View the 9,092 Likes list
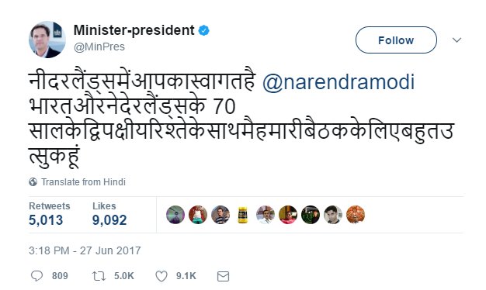 coord(109,214)
